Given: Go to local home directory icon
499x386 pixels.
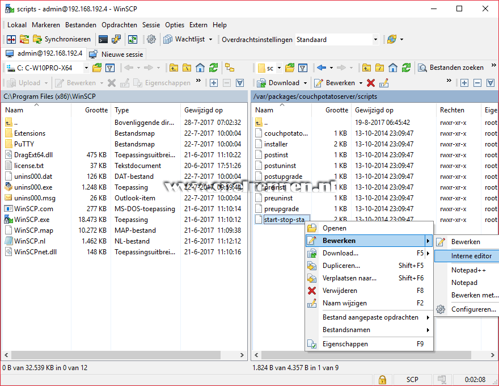Looking at the screenshot, I should pyautogui.click(x=200, y=68).
